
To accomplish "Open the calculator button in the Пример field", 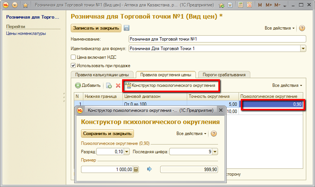I will click(136, 169).
